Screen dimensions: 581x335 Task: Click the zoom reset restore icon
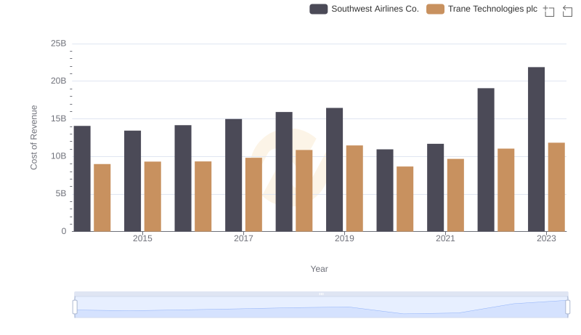[567, 11]
